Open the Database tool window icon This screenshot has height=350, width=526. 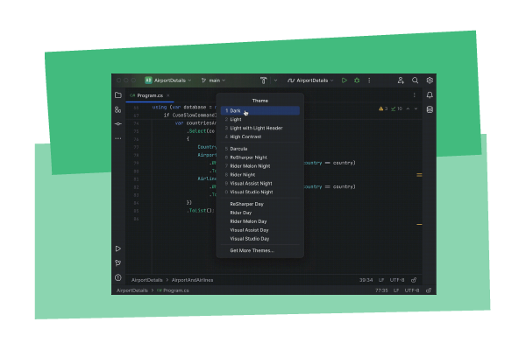[x=430, y=109]
